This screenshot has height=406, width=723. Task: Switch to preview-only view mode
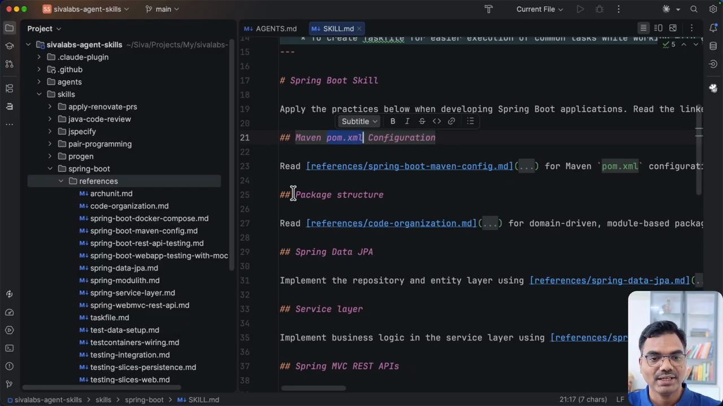point(673,28)
